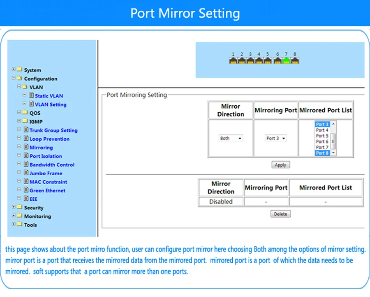Open Bandwidth Control settings

52,165
